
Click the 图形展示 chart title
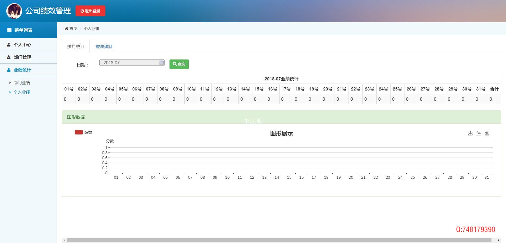point(281,134)
